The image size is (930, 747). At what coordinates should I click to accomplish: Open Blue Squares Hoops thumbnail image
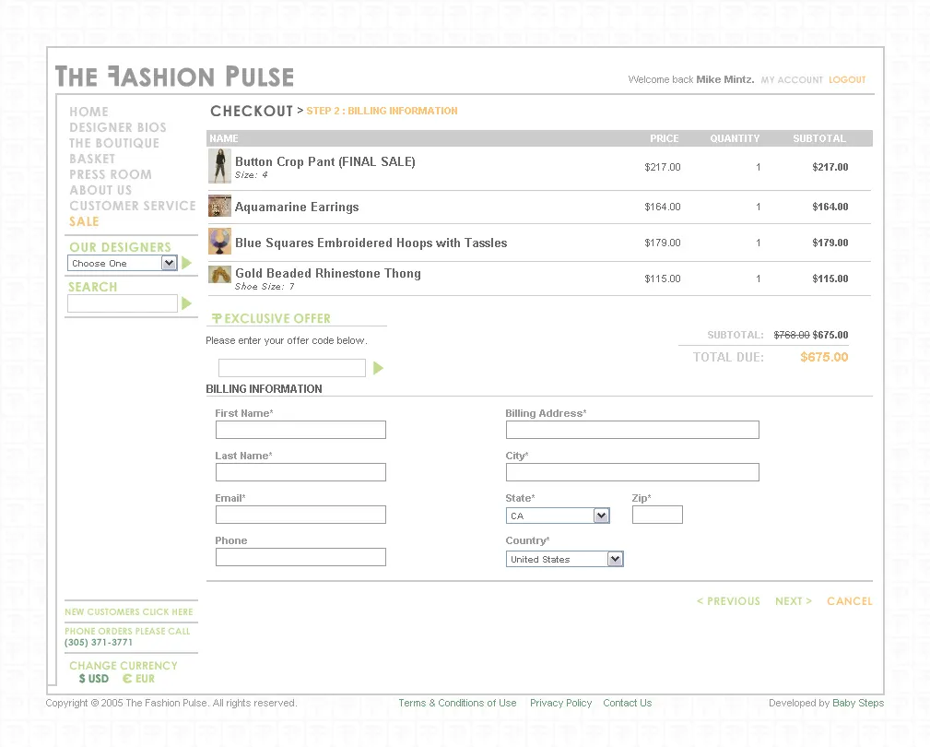click(x=220, y=242)
